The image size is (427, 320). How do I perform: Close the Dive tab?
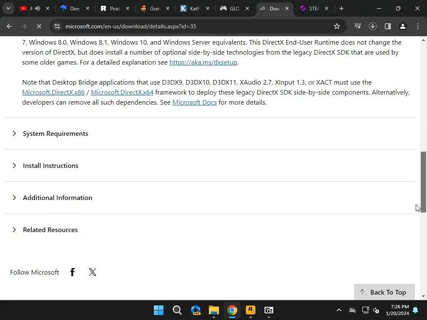tap(88, 8)
